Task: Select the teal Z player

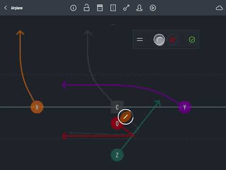Action: tap(117, 155)
